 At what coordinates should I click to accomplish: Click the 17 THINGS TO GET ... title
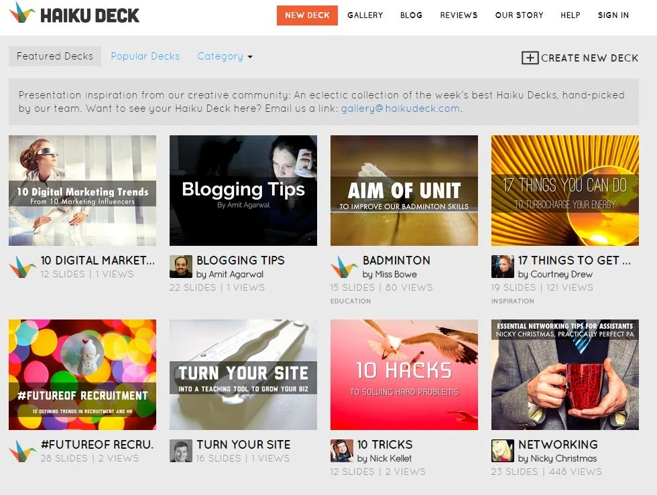click(574, 261)
